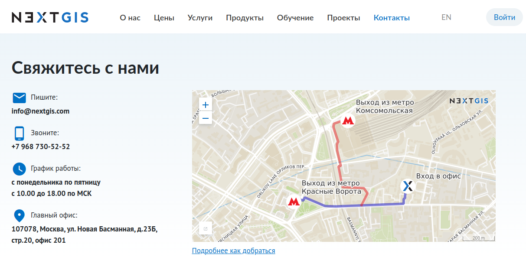The height and width of the screenshot is (267, 526).
Task: Open the Услуги menu item
Action: coord(200,18)
